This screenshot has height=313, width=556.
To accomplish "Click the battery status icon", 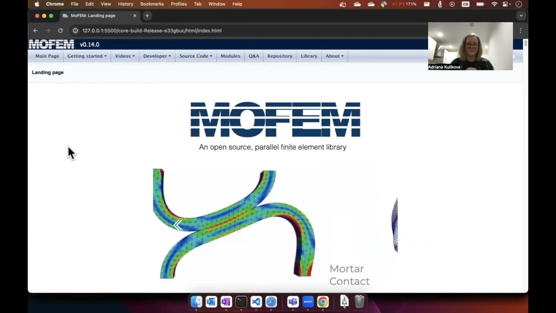I will point(480,4).
